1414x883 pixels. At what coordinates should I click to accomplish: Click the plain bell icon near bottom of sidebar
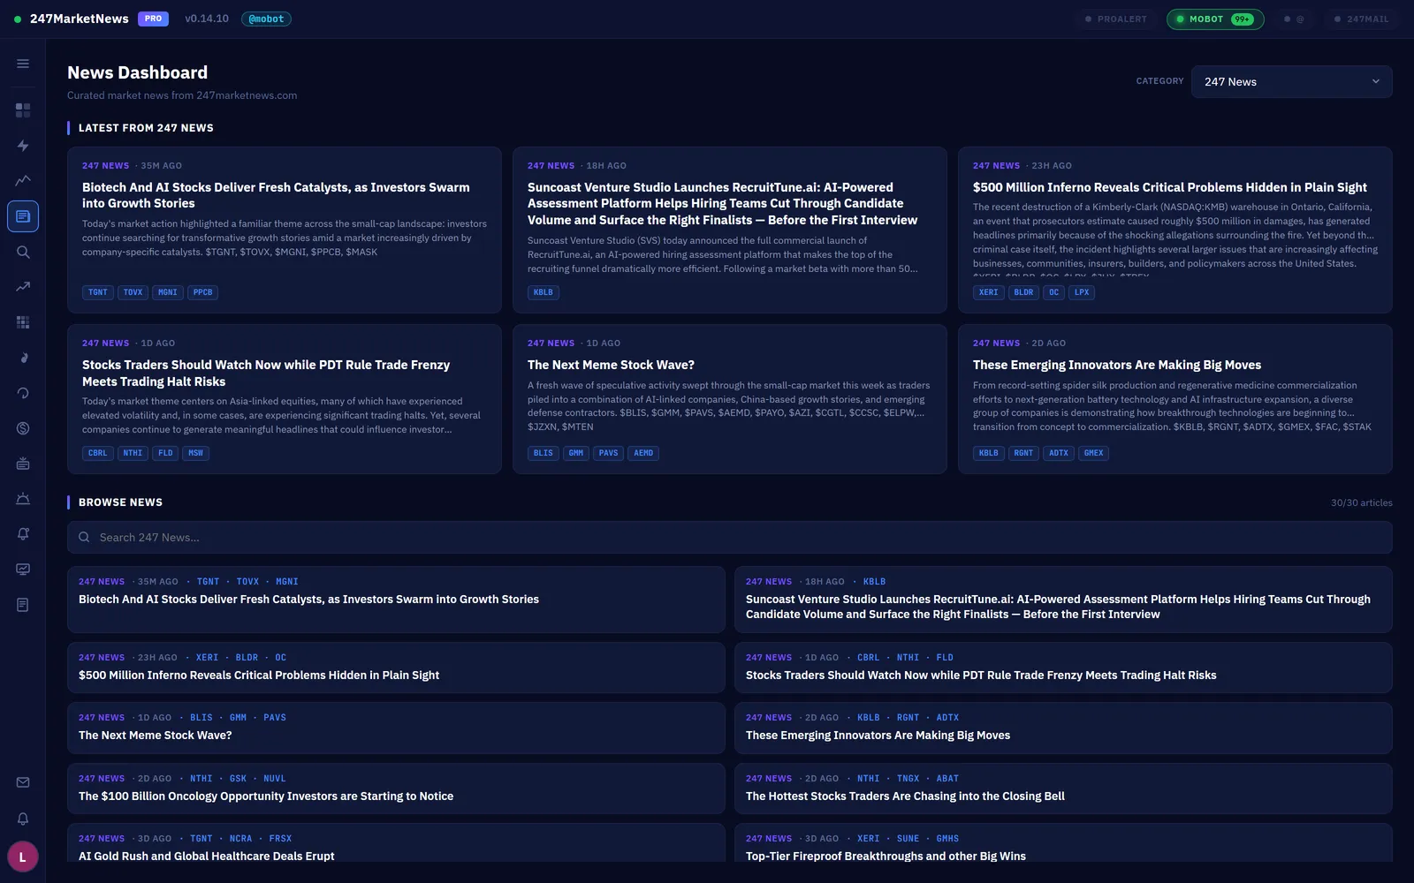(23, 819)
